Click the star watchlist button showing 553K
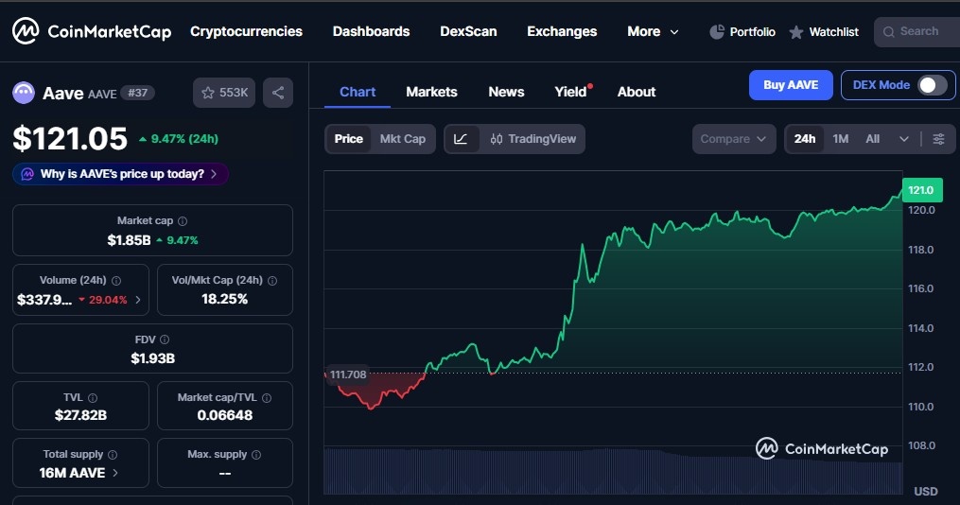The image size is (960, 505). click(x=224, y=93)
